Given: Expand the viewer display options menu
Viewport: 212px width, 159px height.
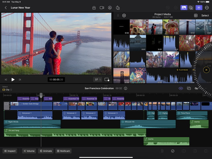Looking at the screenshot, I should 107,79.
